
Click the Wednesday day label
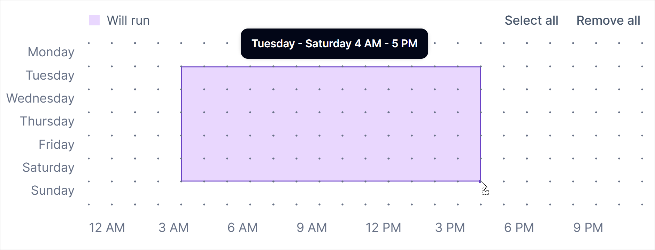40,98
